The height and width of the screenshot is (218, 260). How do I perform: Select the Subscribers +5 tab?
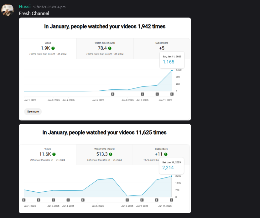pos(162,49)
